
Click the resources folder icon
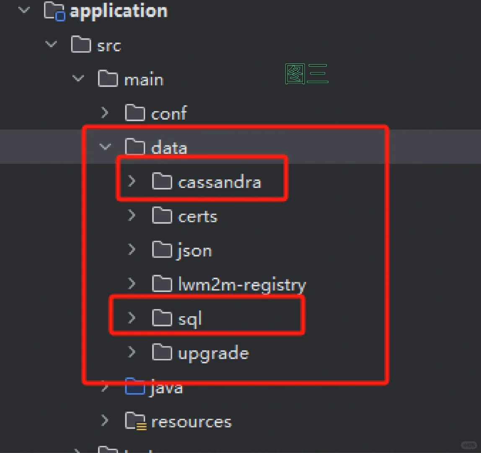pos(136,421)
